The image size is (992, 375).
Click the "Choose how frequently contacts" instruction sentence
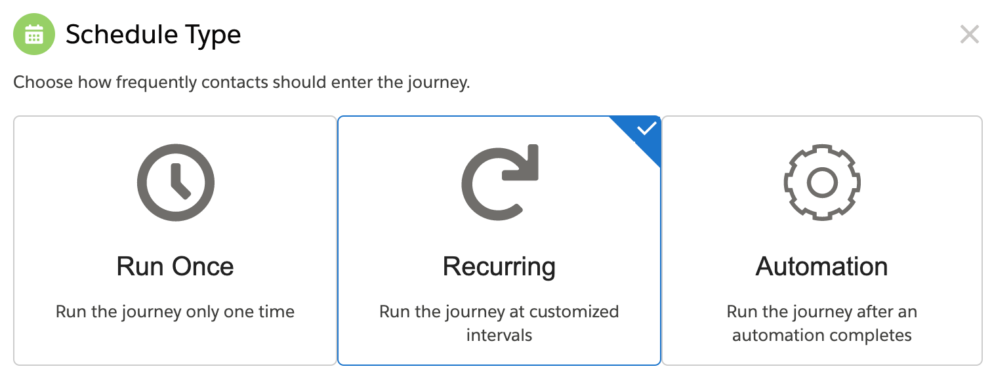coord(242,83)
